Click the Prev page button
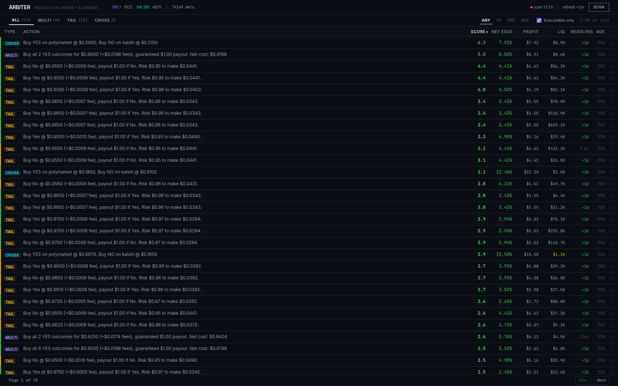Viewport: 618px width, 386px height. click(583, 380)
